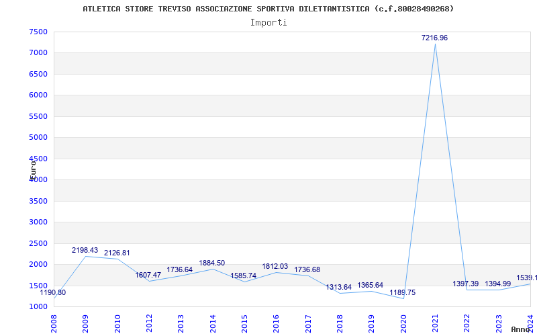Select the 1397.39 data label
Screen dimensions: 537x336
[465, 284]
